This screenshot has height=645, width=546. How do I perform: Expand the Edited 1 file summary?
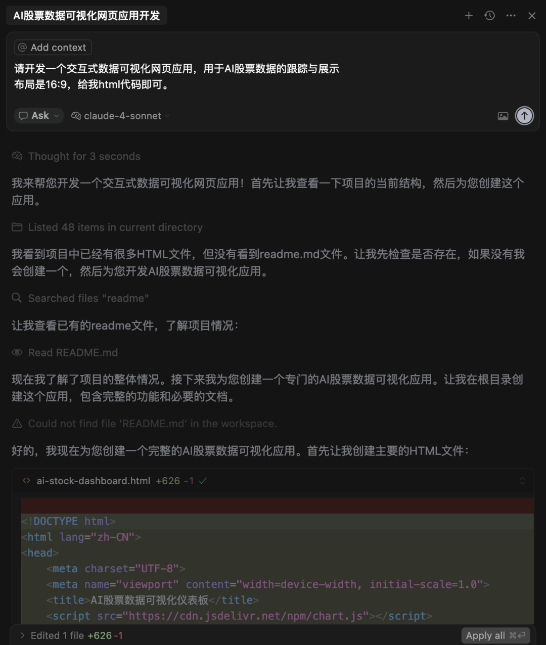[x=72, y=635]
